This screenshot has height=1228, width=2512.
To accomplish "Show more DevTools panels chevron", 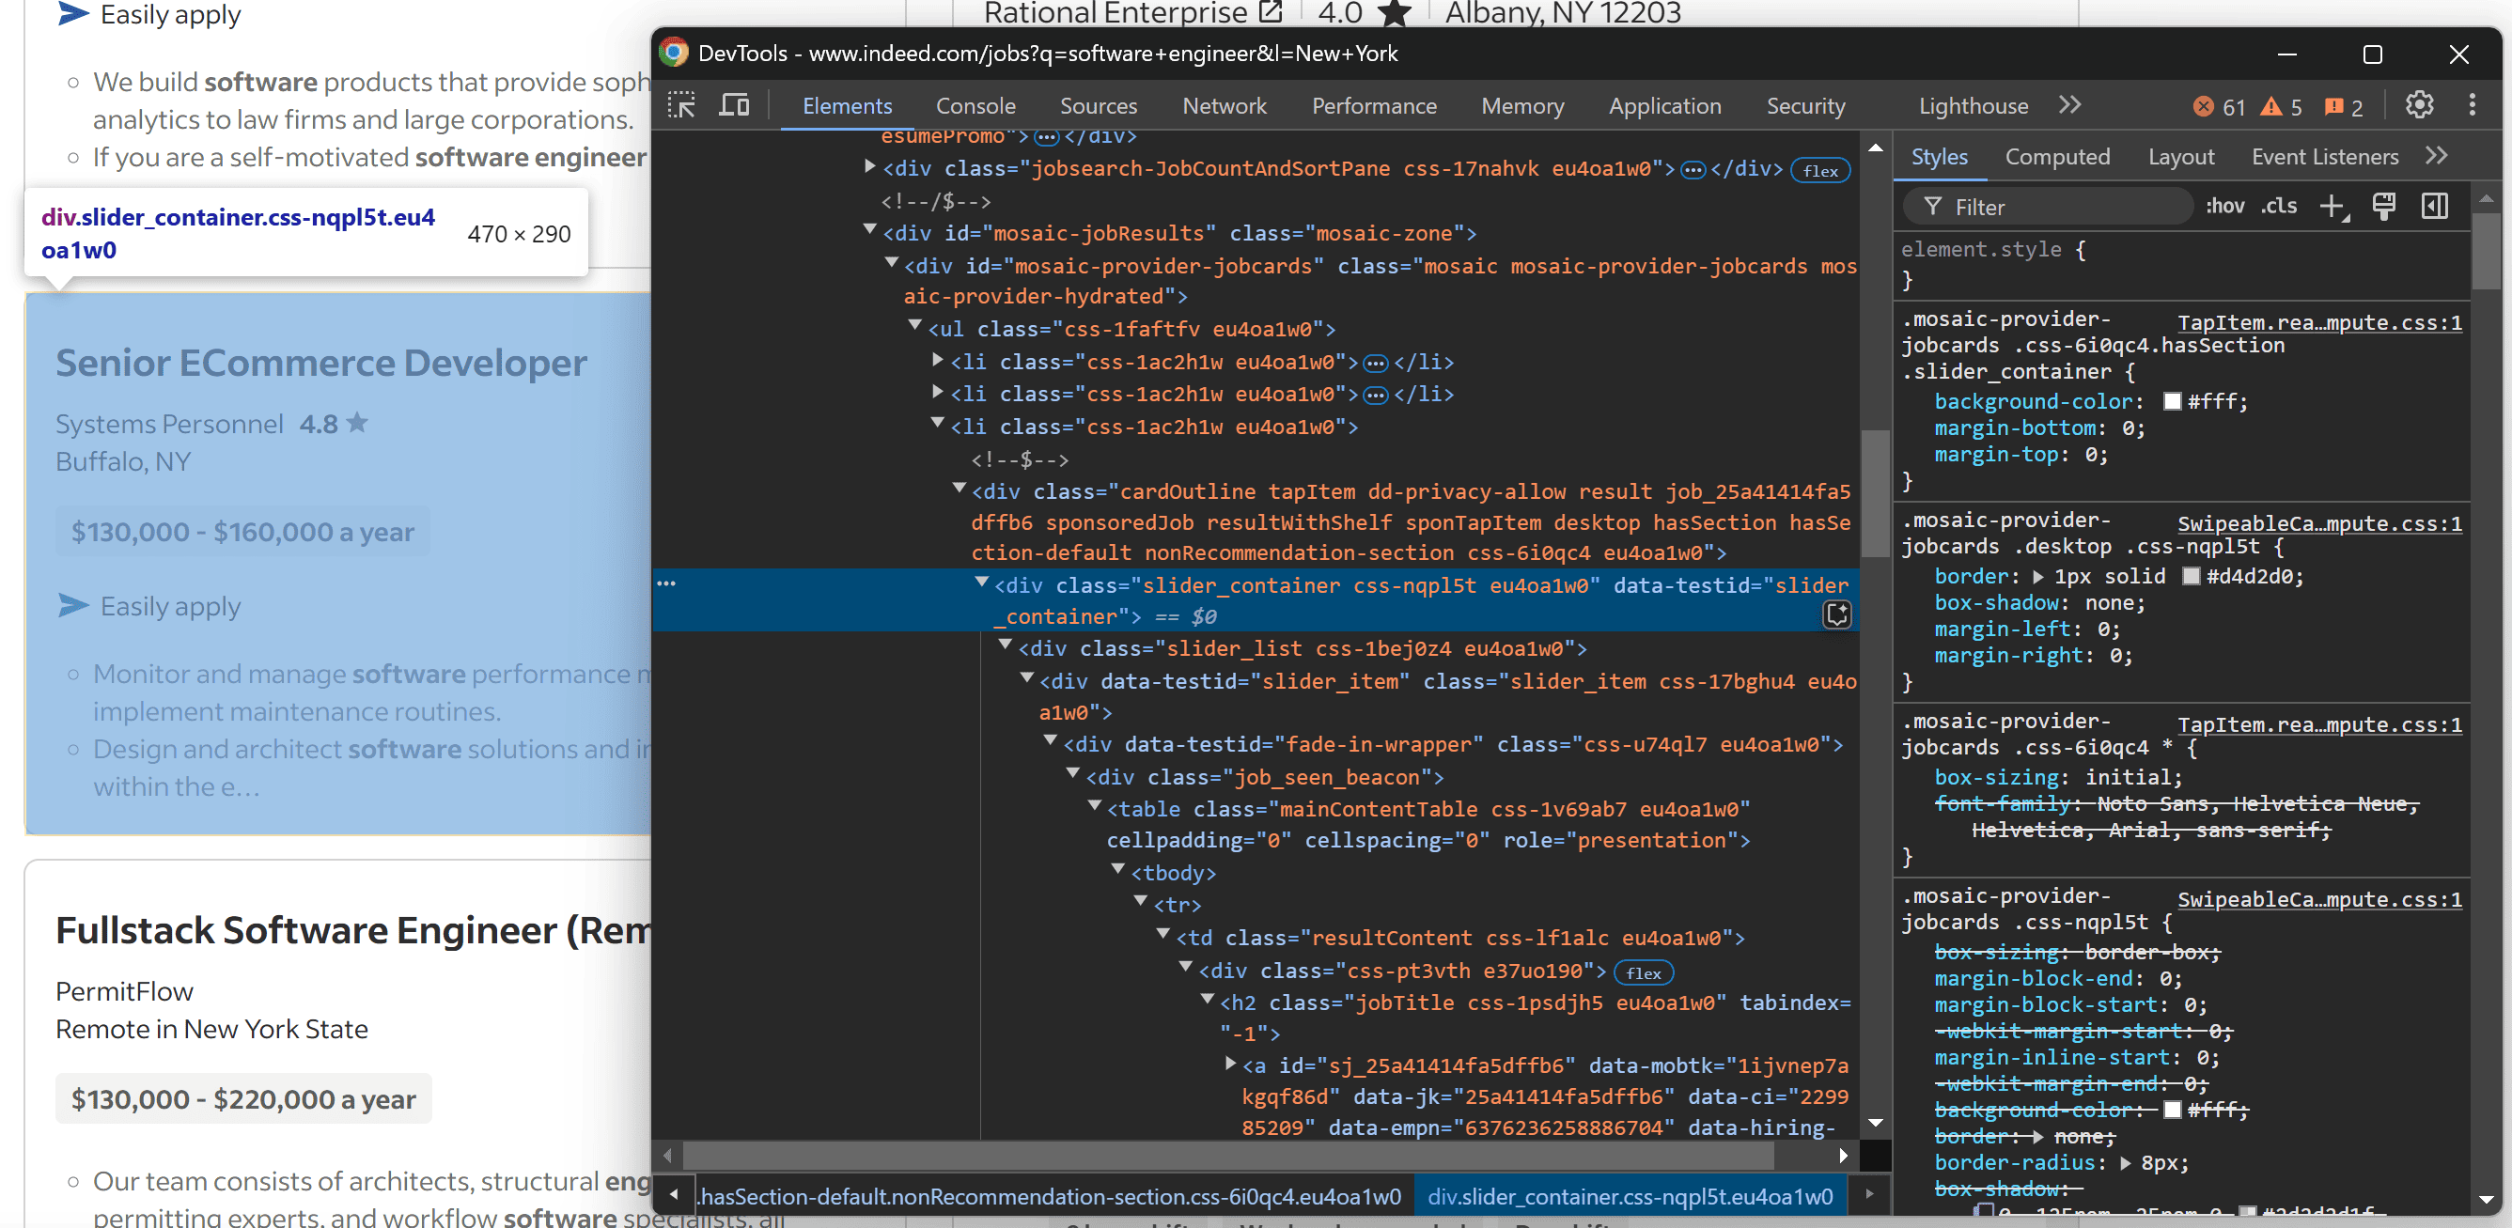I will click(x=2069, y=105).
